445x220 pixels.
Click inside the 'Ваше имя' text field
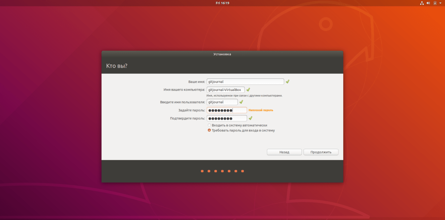click(x=245, y=81)
